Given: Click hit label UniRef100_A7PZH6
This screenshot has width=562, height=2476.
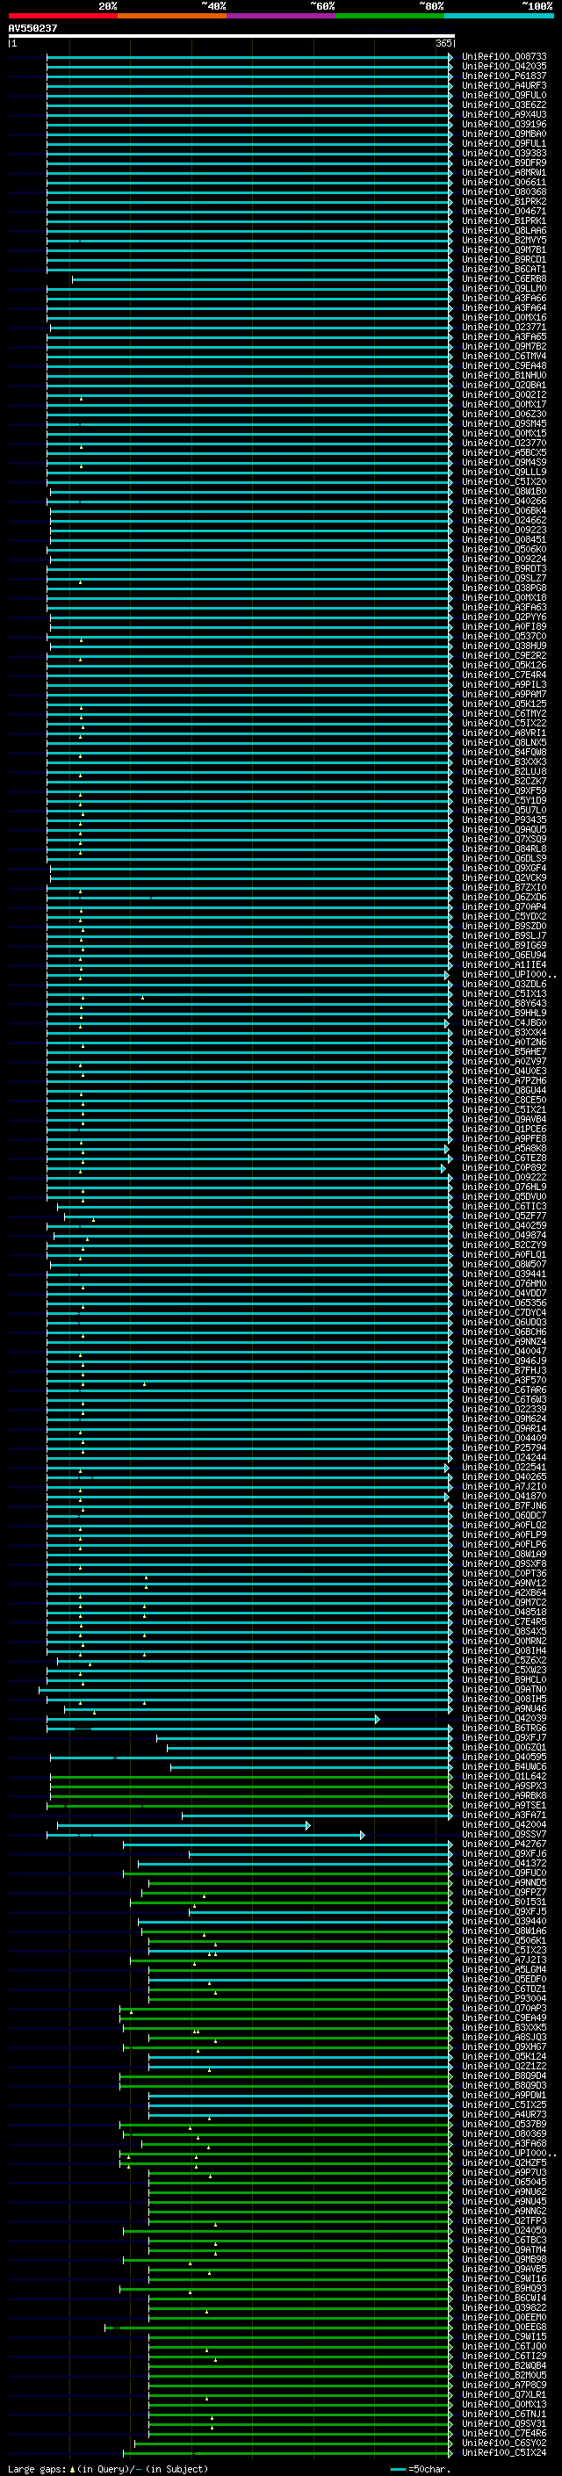Looking at the screenshot, I should [x=504, y=1080].
